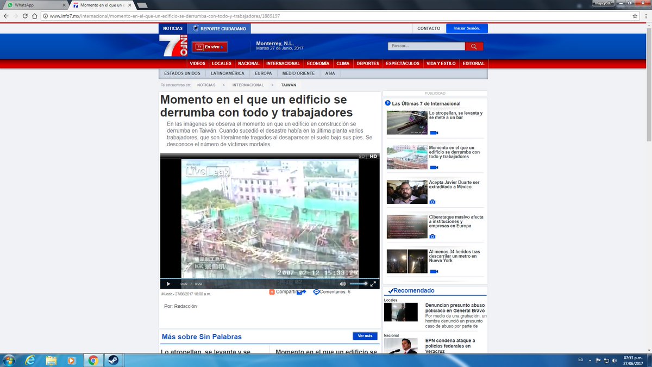Click in the Buscar search field
652x367 pixels.
(x=427, y=47)
